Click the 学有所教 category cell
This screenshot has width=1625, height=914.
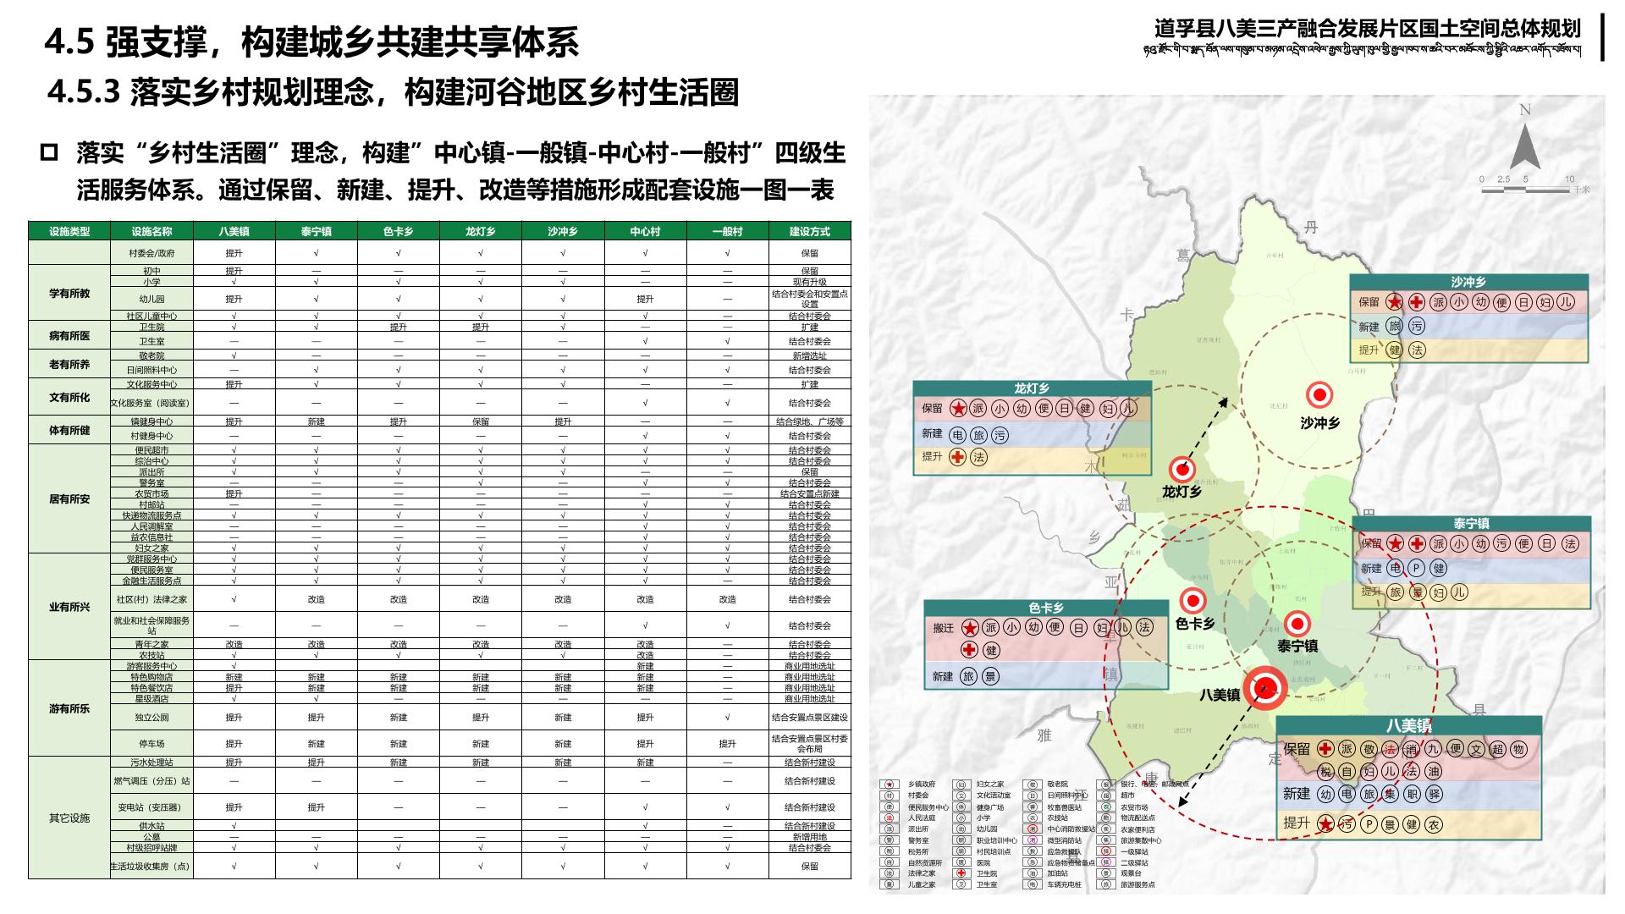click(x=69, y=294)
